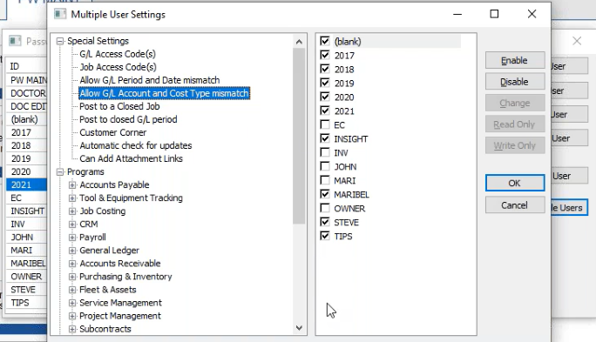Viewport: 596px width, 342px height.
Task: Toggle the 2020 user checkbox
Action: [x=325, y=97]
